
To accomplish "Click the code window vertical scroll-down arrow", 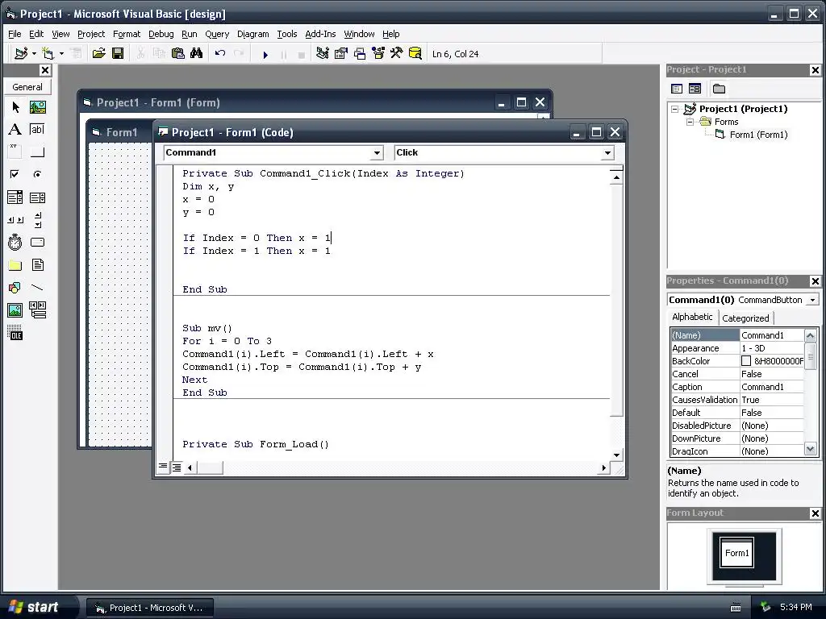I will click(x=616, y=455).
